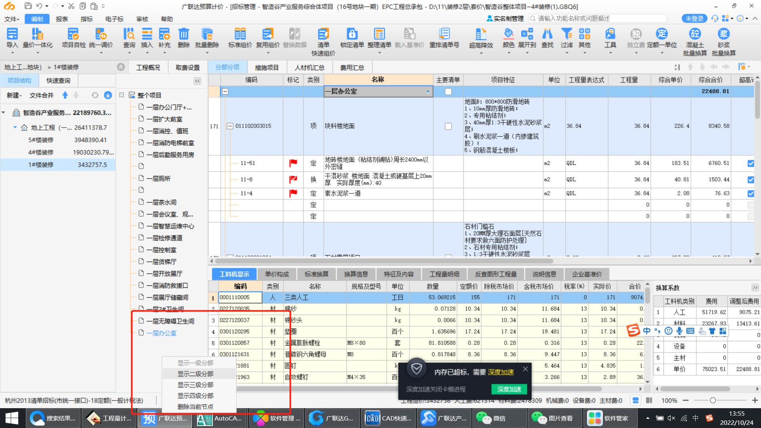Click the 补充 supplement icon
Viewport: 761px width, 428px height.
point(164,38)
